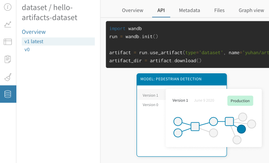Switch to the Overview tab
Viewport: 269px width, 163px height.
tap(132, 11)
